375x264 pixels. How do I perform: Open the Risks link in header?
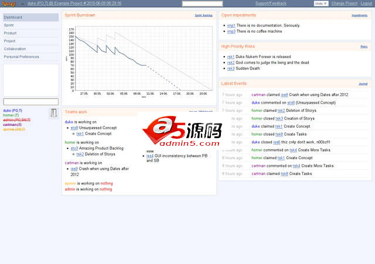pos(364,47)
